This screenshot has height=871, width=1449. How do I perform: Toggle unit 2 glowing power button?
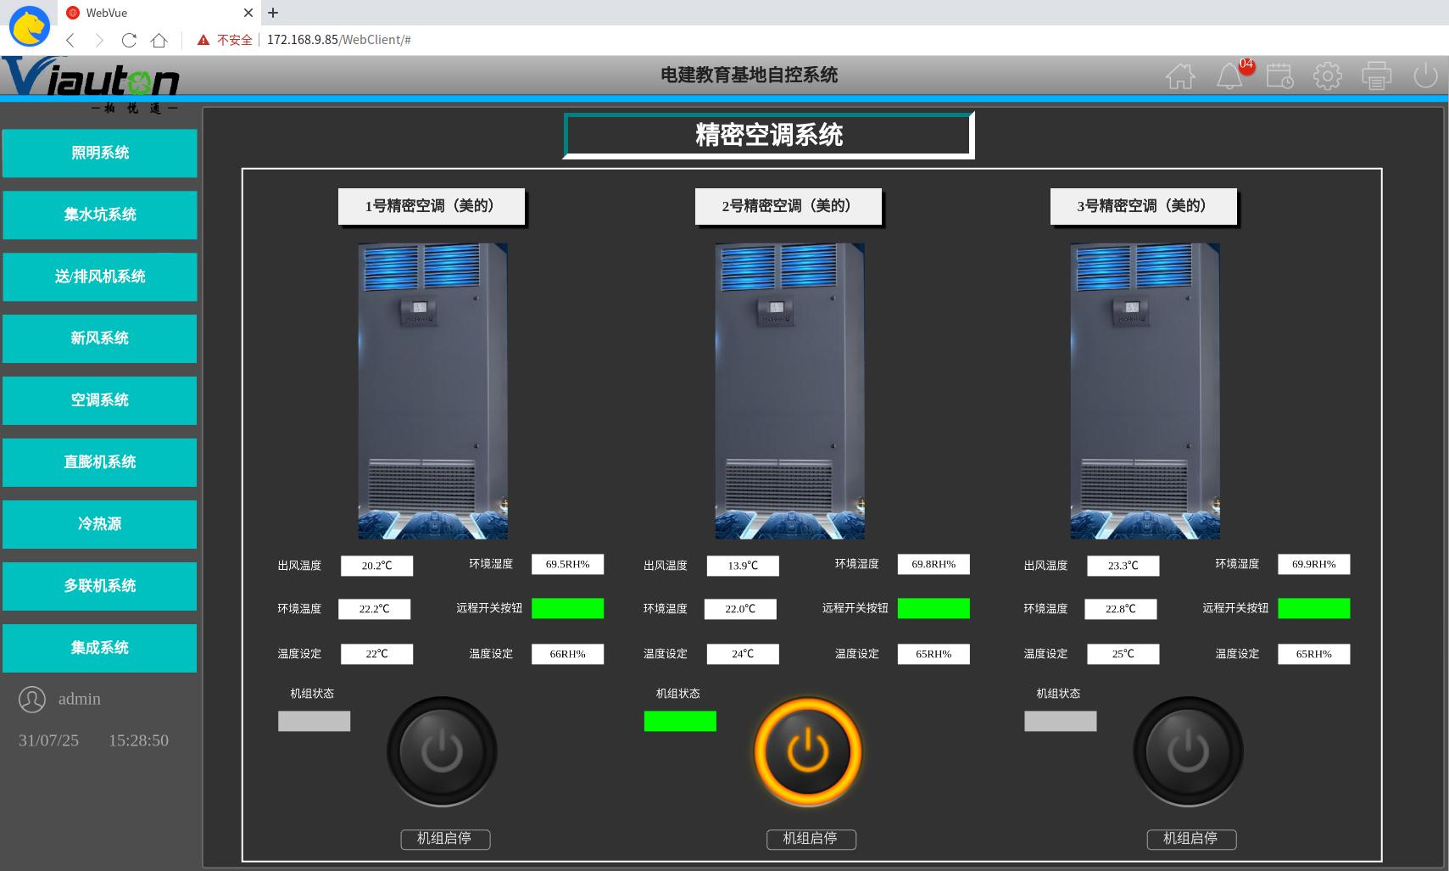pos(808,751)
